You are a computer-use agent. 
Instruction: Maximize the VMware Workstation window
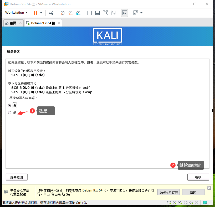point(195,4)
